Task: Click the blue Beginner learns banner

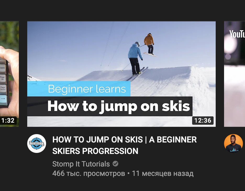Action: (79, 89)
